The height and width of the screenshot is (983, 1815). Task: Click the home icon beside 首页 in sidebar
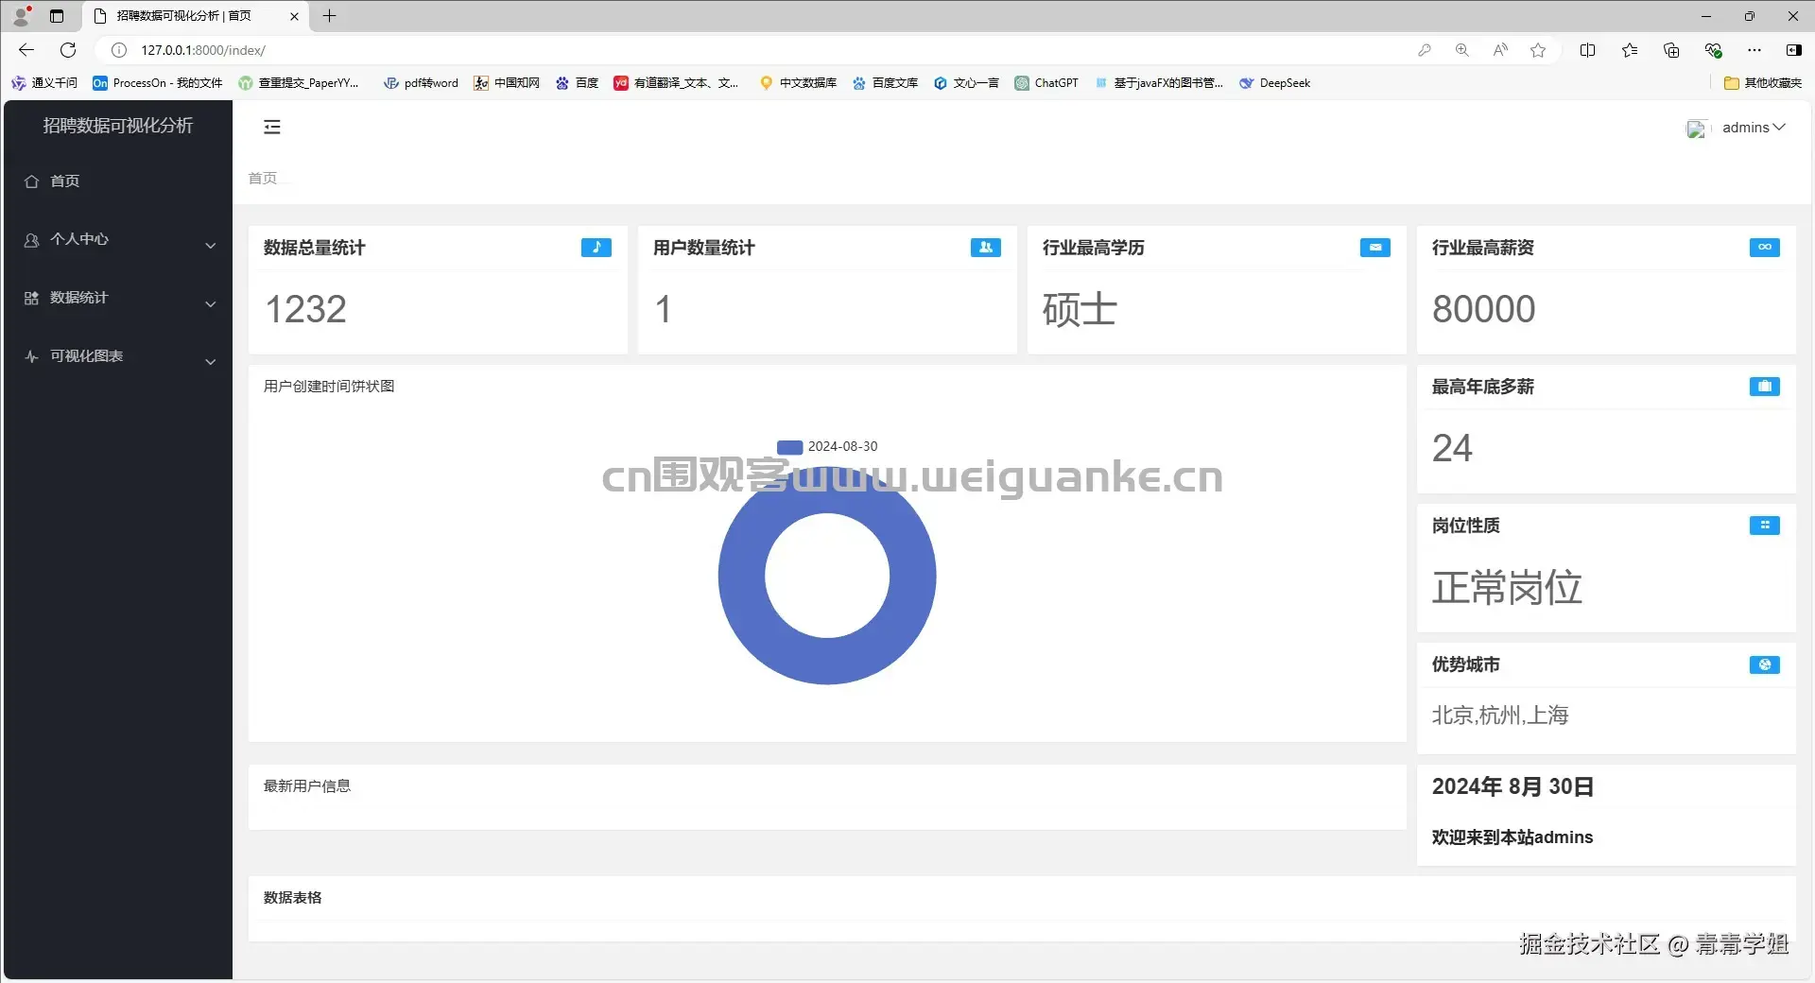pos(31,181)
